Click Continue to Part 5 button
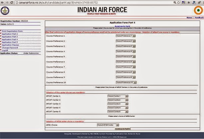This screenshot has height=139, width=204. [122, 129]
